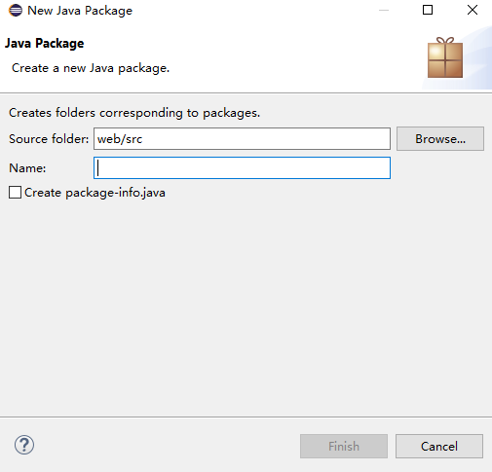492x472 pixels.
Task: Focus the package Name input field
Action: point(242,168)
